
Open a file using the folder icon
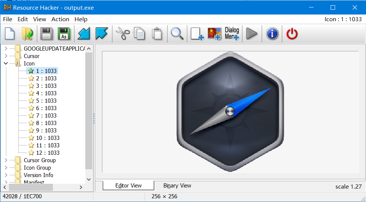click(28, 34)
